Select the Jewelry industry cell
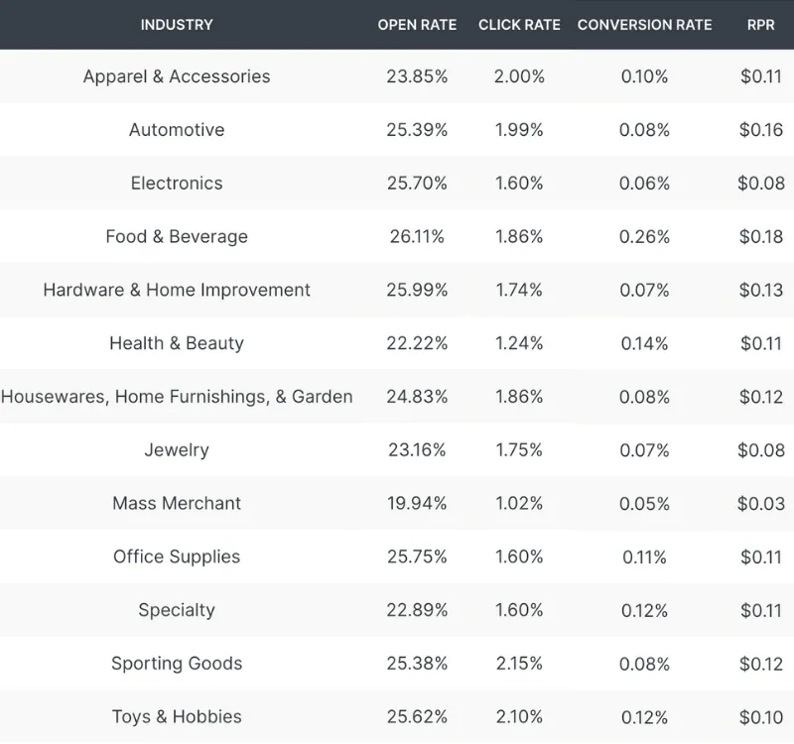This screenshot has height=744, width=794. pos(177,450)
